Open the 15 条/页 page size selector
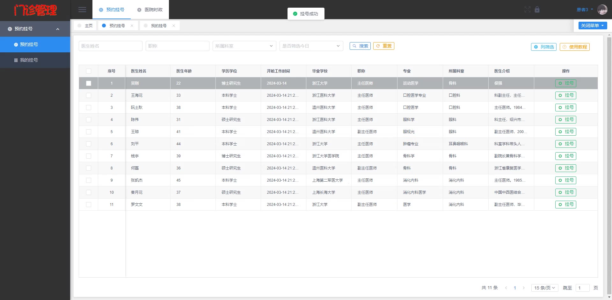 (x=544, y=288)
